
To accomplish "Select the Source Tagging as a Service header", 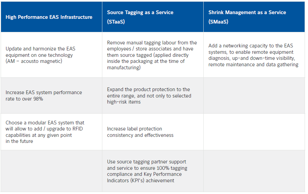I will (140, 12).
